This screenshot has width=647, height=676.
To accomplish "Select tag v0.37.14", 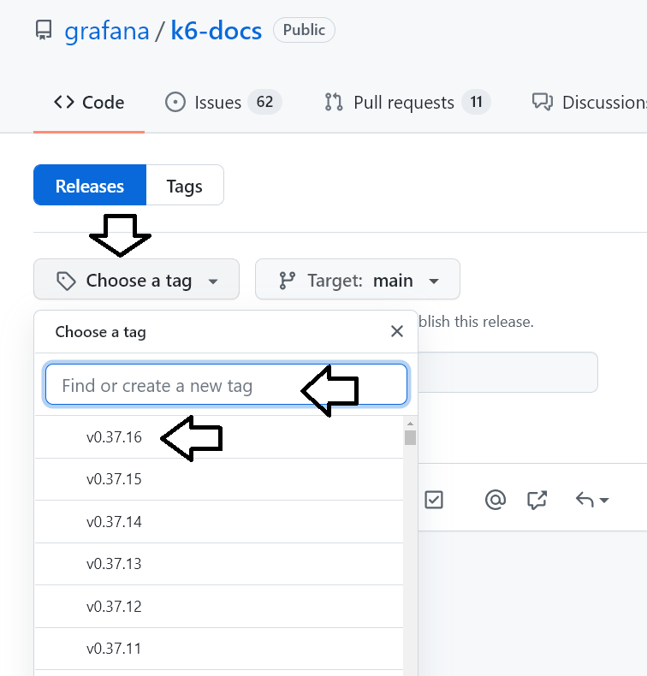I will click(x=219, y=522).
